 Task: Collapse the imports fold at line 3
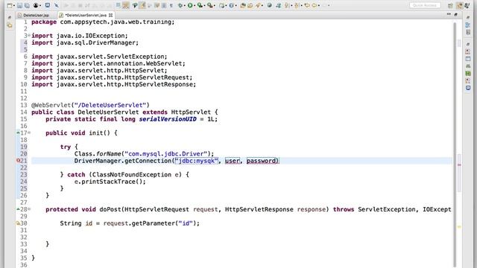pos(29,36)
